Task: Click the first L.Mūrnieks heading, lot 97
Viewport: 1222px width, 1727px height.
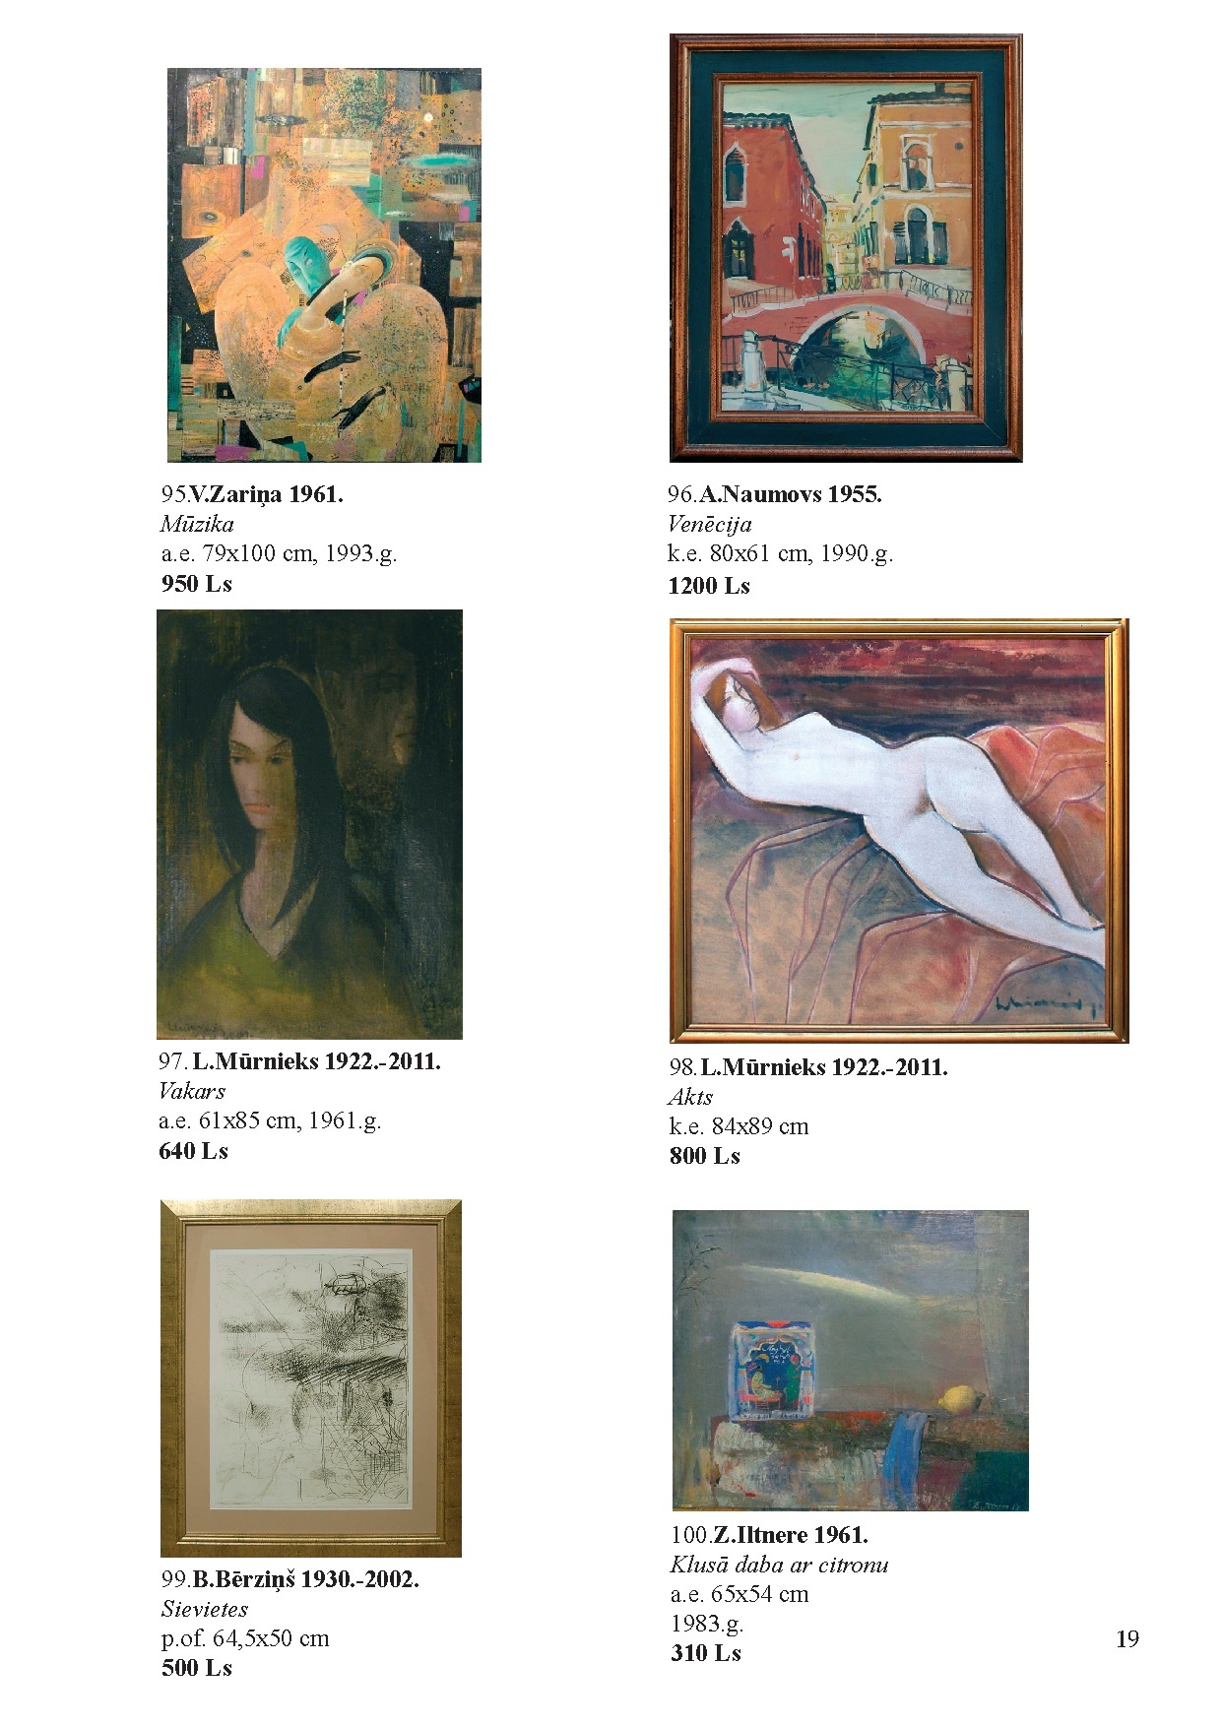Action: point(316,1061)
